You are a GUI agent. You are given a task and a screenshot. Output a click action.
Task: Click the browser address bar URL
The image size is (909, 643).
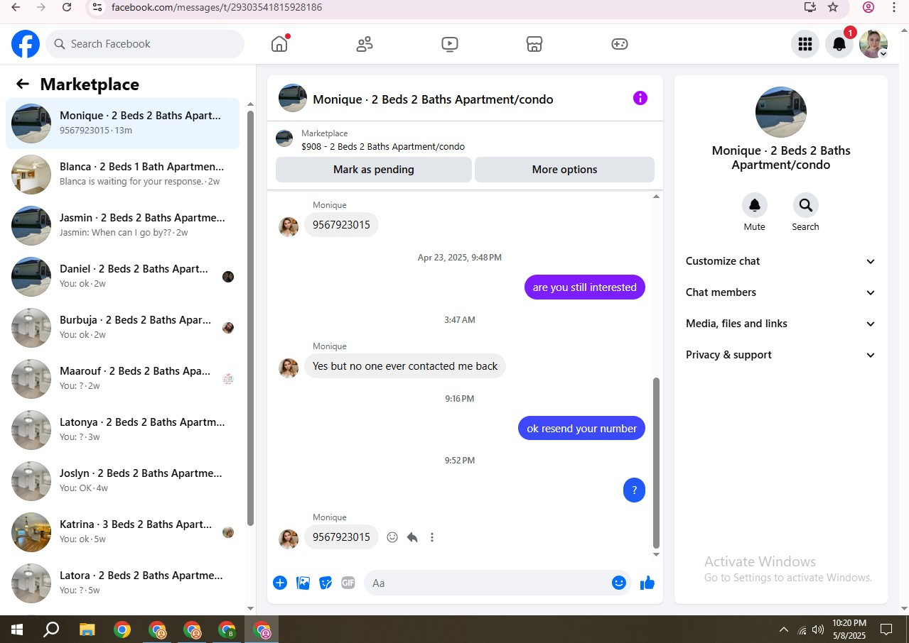click(x=217, y=7)
